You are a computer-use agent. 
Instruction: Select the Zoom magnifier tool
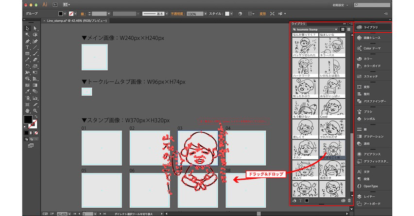(x=35, y=111)
